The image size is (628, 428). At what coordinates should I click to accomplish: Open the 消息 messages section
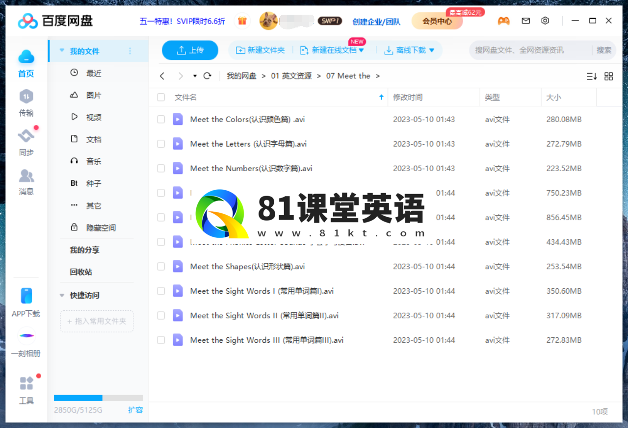(x=26, y=182)
